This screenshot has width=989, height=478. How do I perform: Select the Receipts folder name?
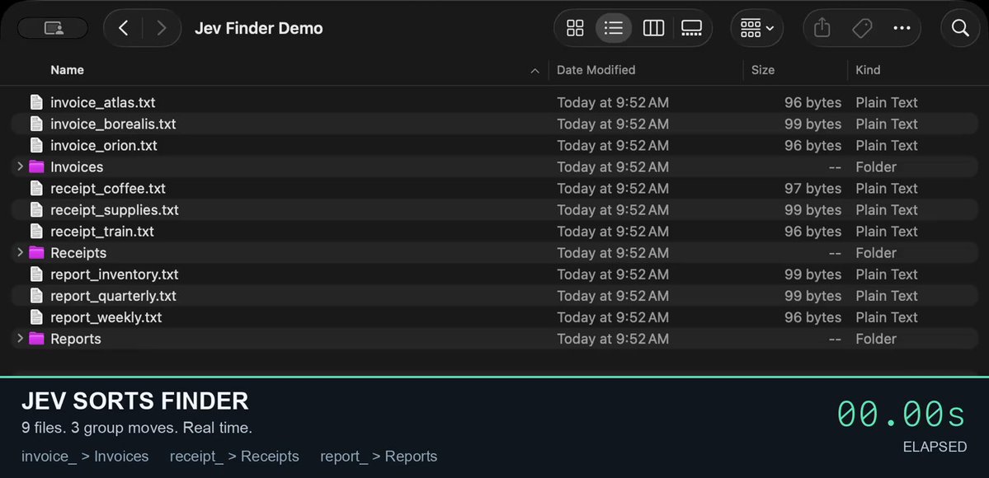tap(78, 252)
